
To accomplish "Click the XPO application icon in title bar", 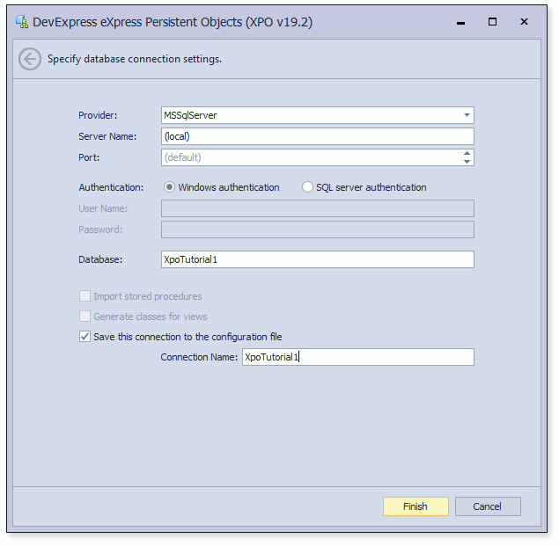I will 22,22.
